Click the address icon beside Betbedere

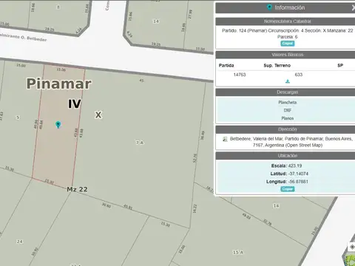pos(225,139)
